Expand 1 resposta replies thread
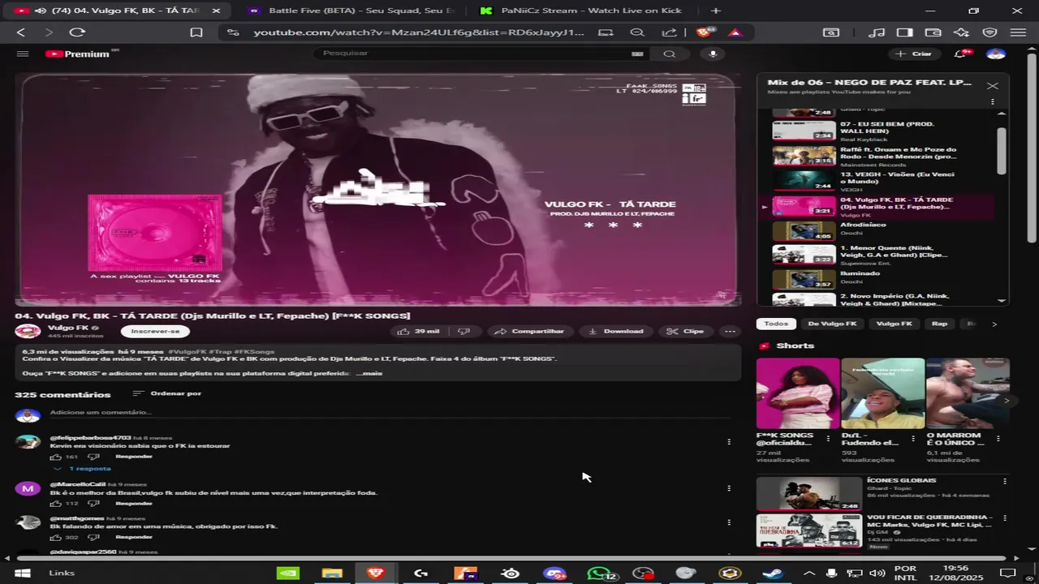This screenshot has width=1039, height=584. 83,469
